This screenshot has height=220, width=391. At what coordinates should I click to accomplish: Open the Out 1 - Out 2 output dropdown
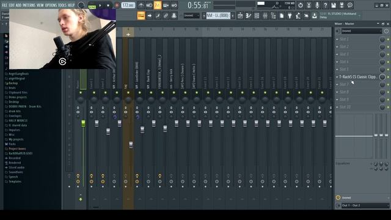365,205
